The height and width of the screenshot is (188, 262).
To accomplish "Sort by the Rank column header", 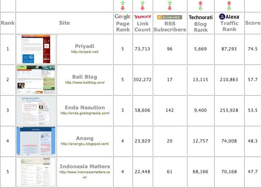I will coord(8,23).
